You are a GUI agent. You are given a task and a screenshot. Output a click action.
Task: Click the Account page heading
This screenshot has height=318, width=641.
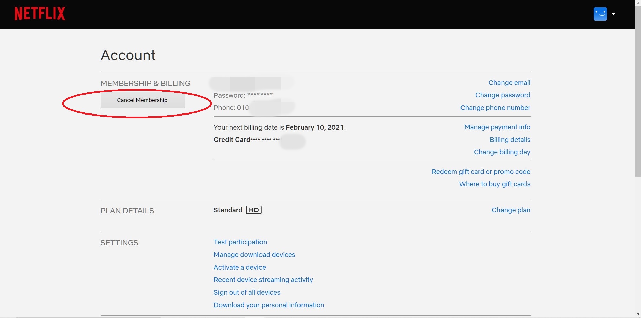point(128,55)
